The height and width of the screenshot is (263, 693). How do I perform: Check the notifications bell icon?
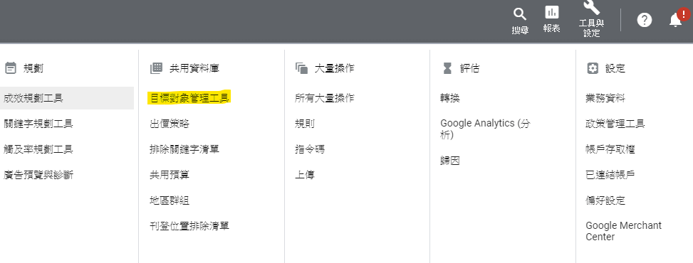pos(675,20)
